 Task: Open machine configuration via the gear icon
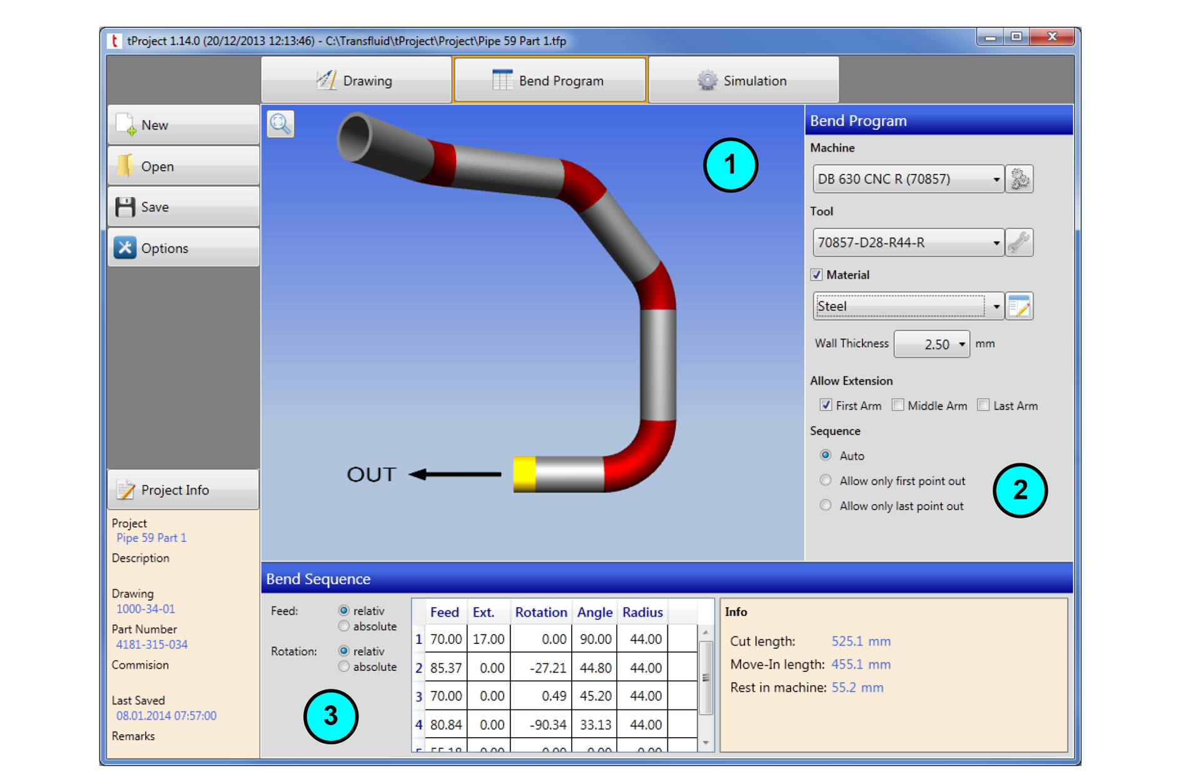pos(1020,179)
